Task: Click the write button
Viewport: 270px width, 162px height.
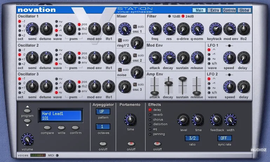Action: click(x=61, y=128)
